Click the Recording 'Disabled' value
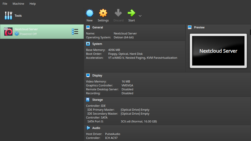 coord(127,93)
